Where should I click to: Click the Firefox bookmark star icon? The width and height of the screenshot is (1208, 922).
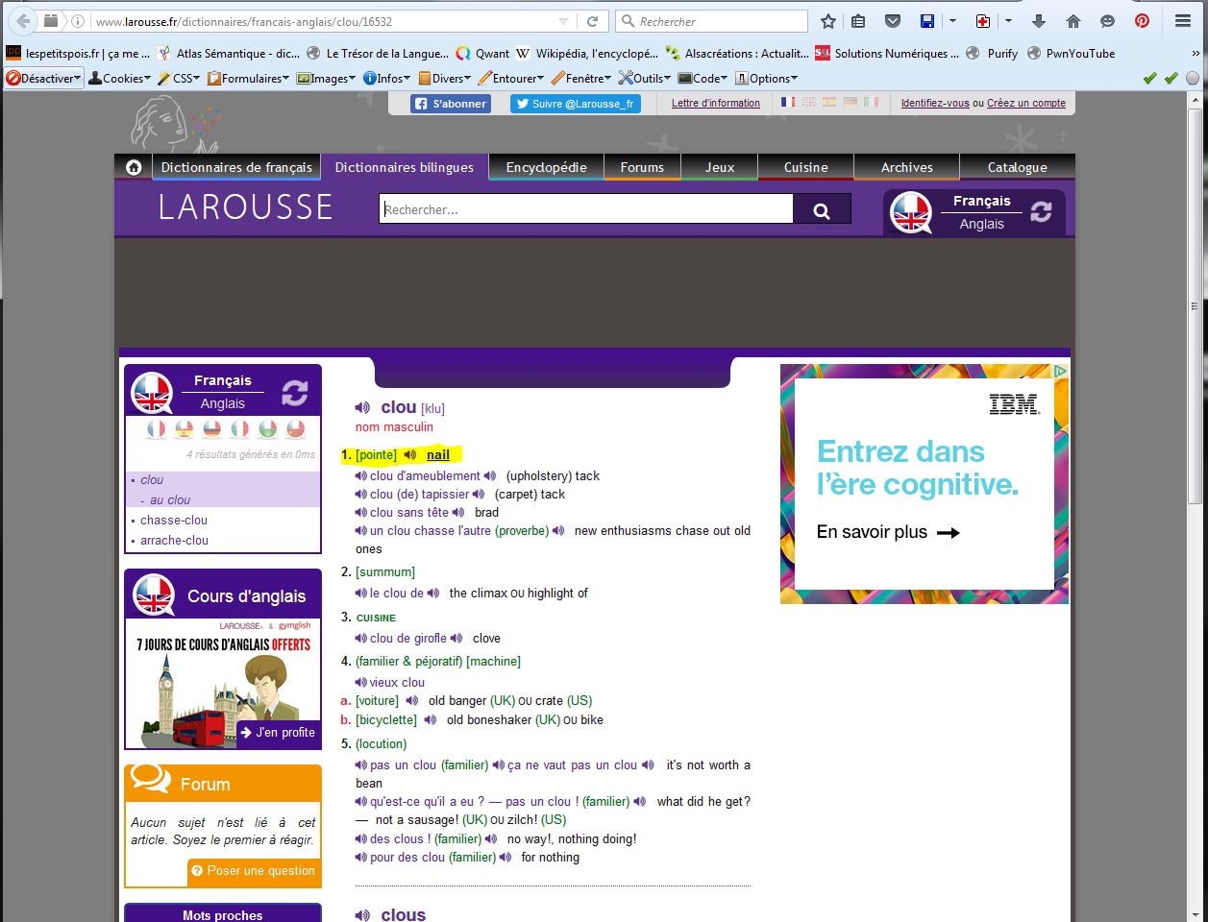(x=827, y=21)
